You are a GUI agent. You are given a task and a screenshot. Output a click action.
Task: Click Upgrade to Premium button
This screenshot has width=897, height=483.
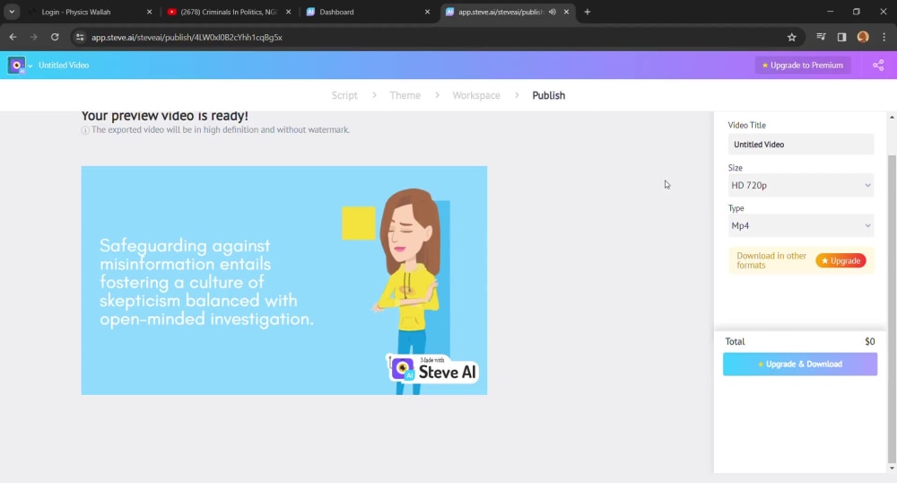tap(803, 66)
